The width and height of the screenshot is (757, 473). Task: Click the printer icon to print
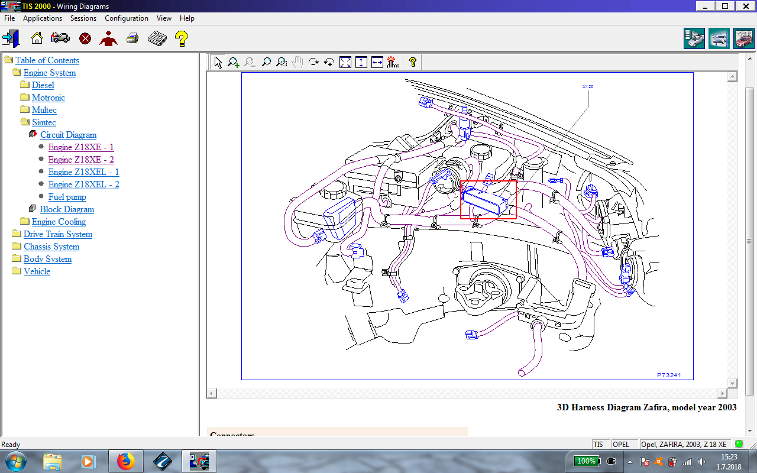pos(132,39)
